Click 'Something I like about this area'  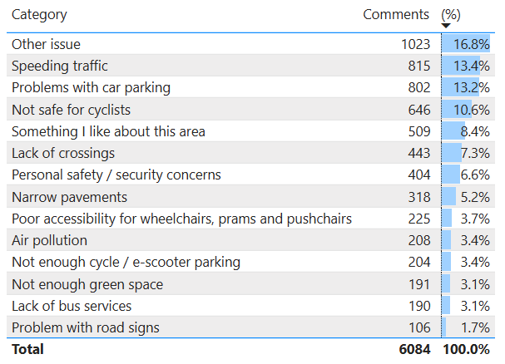point(108,131)
